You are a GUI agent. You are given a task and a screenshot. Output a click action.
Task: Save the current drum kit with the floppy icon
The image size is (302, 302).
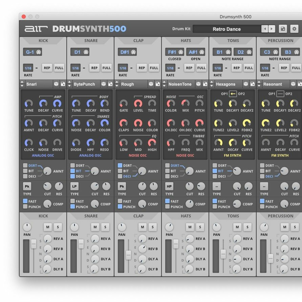point(283,29)
